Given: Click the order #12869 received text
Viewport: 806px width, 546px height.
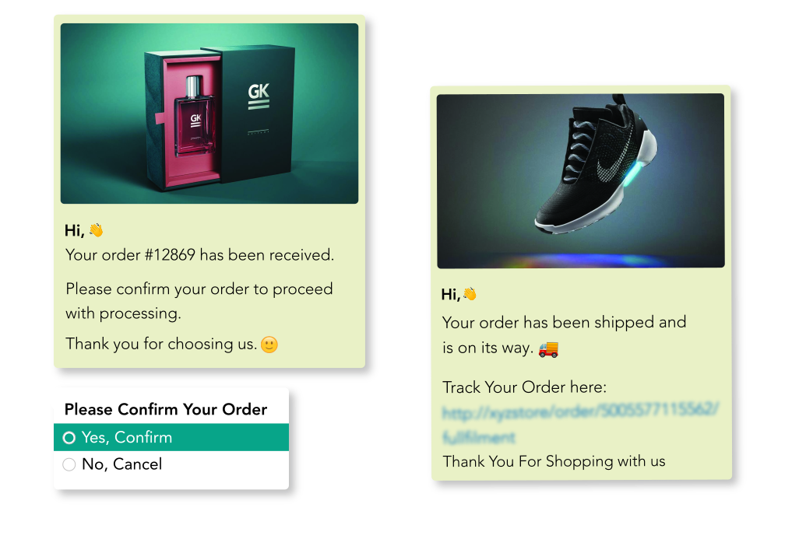Looking at the screenshot, I should (x=199, y=255).
